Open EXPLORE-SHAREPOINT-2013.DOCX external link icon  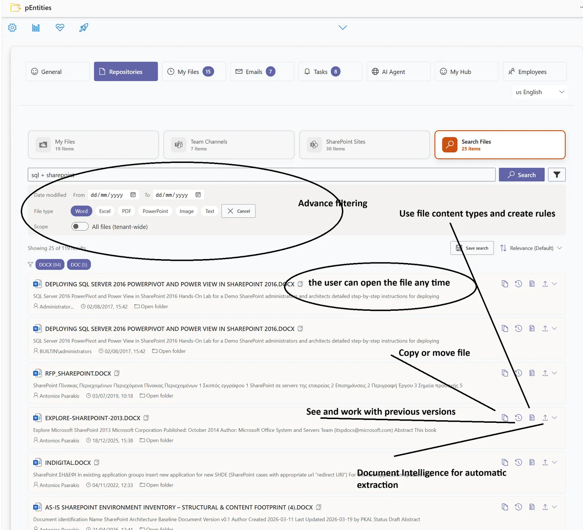pyautogui.click(x=146, y=418)
